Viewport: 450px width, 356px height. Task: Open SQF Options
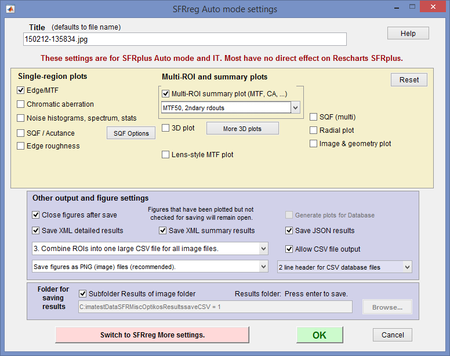(x=131, y=133)
